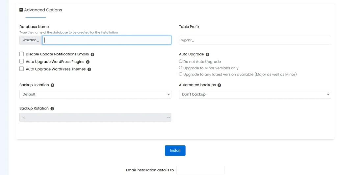This screenshot has width=337, height=175.
Task: Click the Advanced Options heading text
Action: tap(43, 10)
